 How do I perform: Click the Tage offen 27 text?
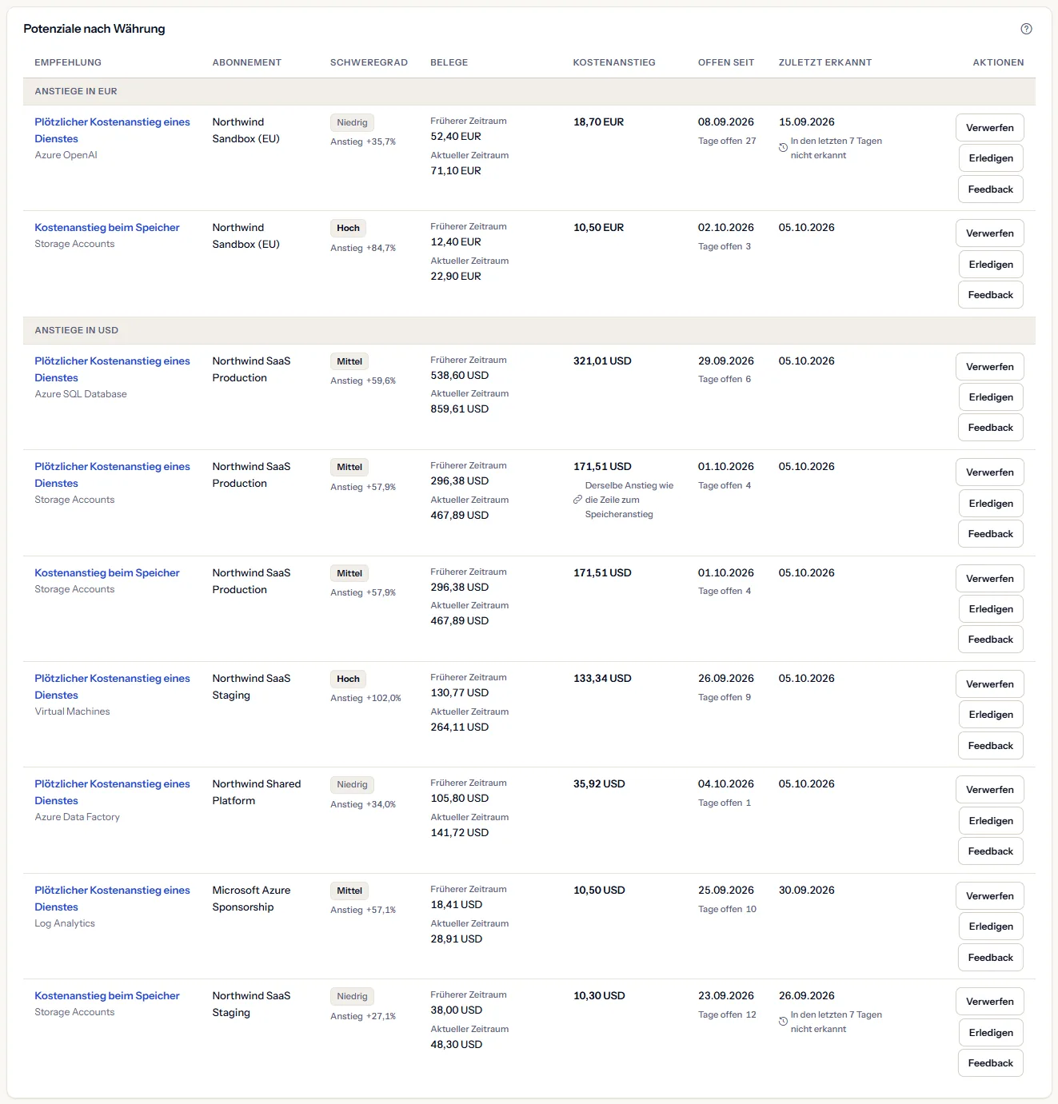tap(727, 141)
